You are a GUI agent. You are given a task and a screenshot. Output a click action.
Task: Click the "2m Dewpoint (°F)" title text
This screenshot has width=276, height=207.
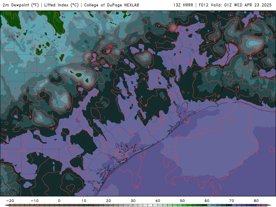pos(21,5)
